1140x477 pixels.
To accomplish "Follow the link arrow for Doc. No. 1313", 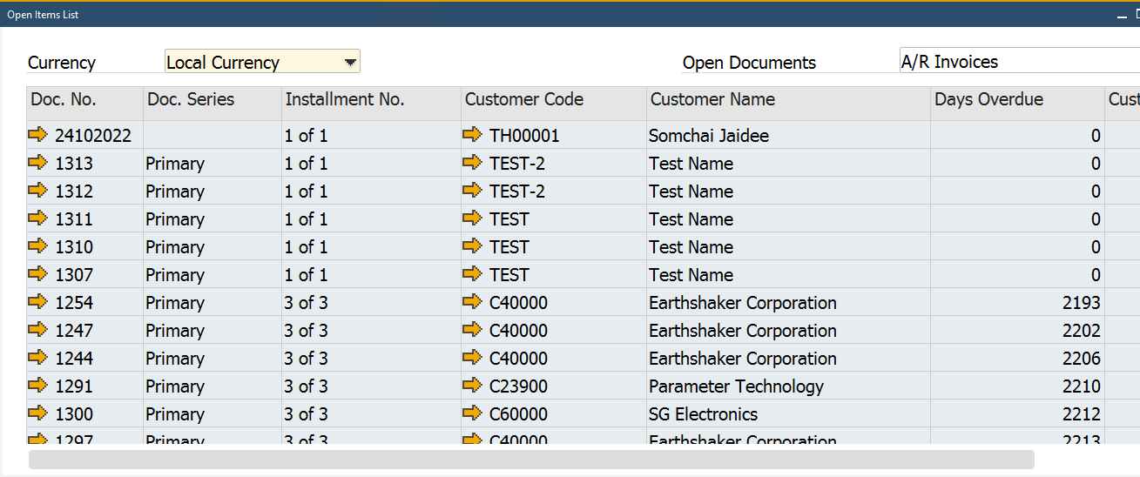I will (x=38, y=163).
